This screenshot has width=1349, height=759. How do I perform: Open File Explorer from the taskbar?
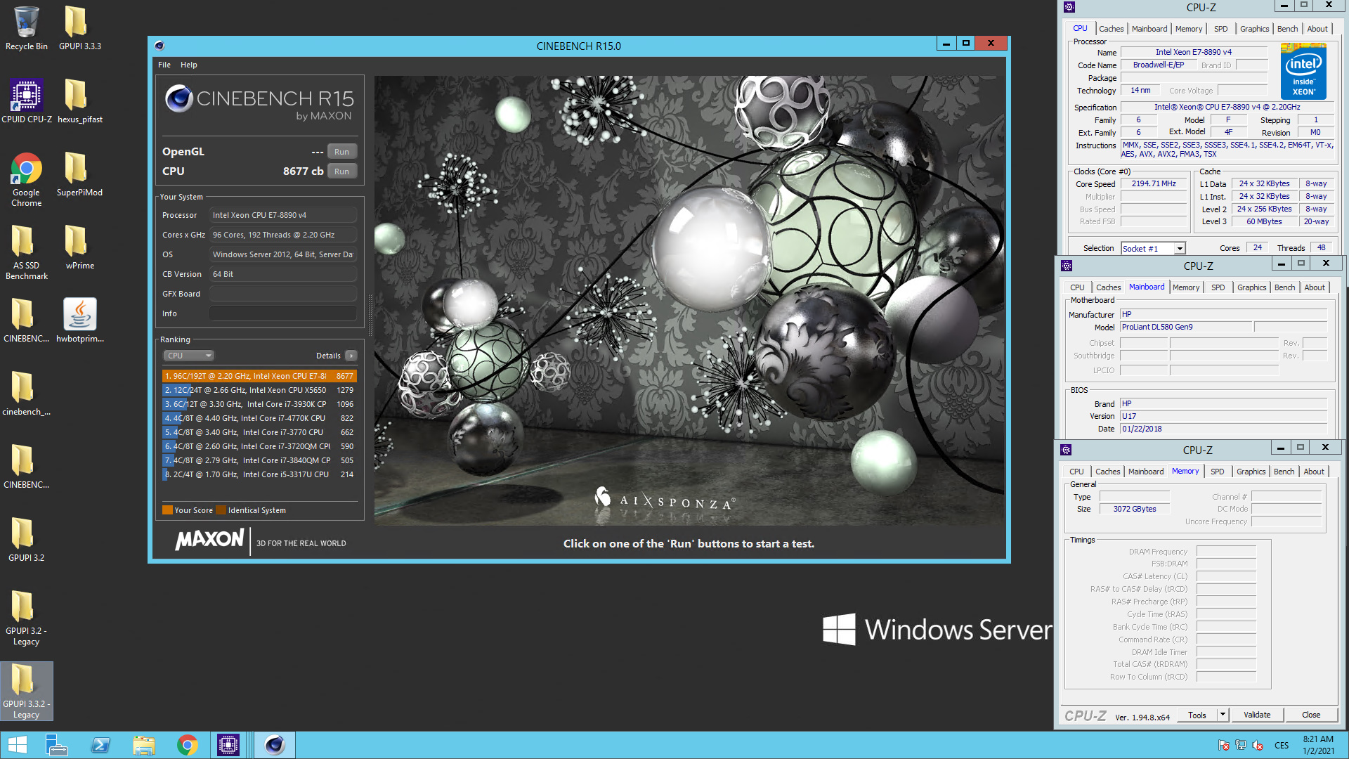(144, 745)
